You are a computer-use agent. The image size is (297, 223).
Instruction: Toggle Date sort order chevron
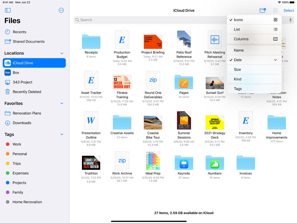coord(275,60)
